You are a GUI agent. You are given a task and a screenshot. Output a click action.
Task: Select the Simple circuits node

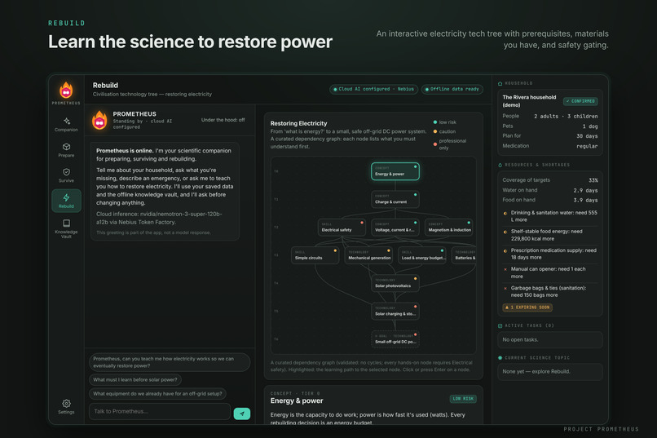[315, 255]
